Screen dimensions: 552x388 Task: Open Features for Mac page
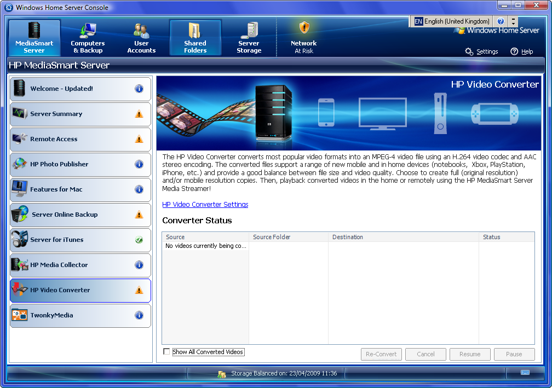(x=81, y=189)
